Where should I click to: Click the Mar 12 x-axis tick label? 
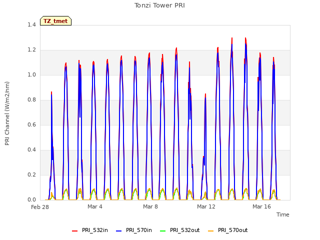(x=206, y=206)
